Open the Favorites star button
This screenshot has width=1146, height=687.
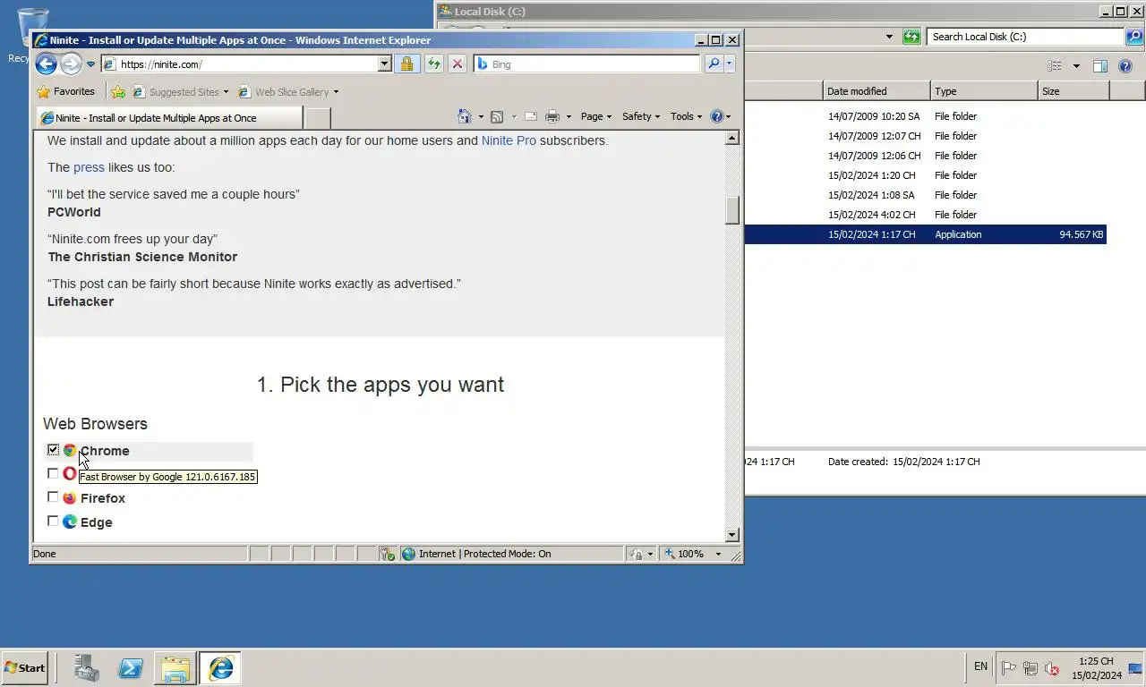65,91
